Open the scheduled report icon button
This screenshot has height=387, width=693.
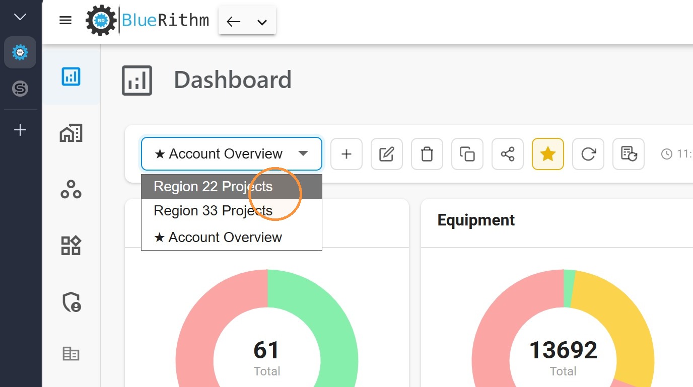pyautogui.click(x=629, y=154)
